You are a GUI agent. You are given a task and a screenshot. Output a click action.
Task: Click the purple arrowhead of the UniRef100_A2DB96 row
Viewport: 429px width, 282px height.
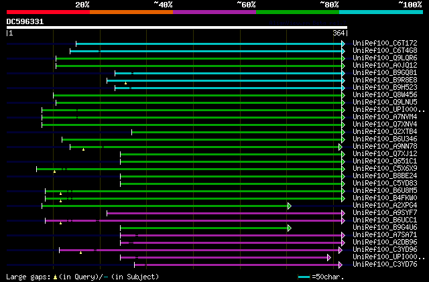pyautogui.click(x=343, y=243)
